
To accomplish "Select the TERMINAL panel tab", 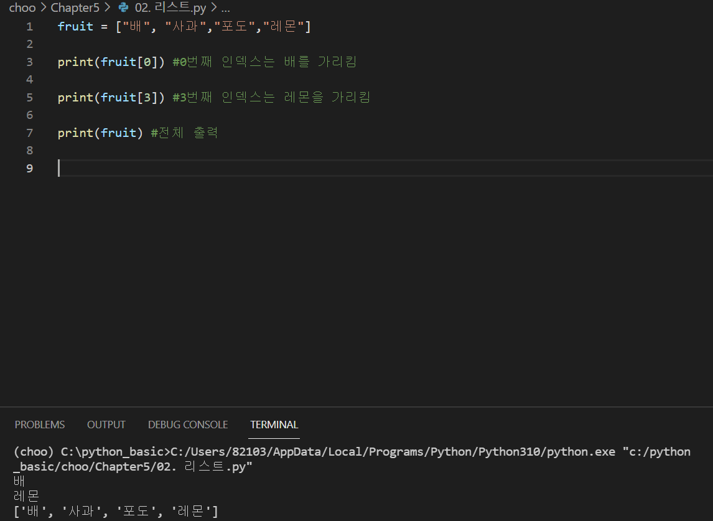I will click(274, 425).
